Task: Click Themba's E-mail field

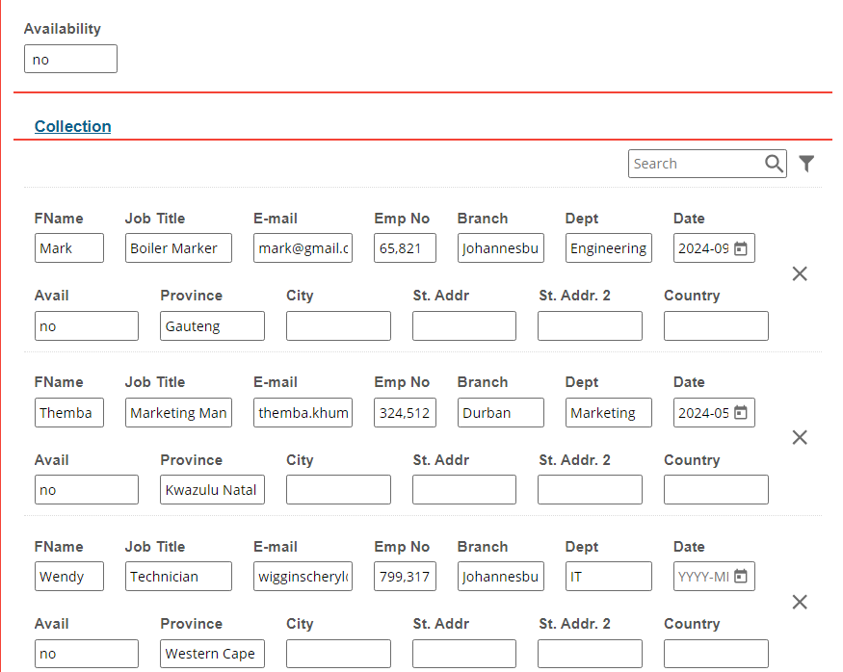Action: click(x=303, y=413)
